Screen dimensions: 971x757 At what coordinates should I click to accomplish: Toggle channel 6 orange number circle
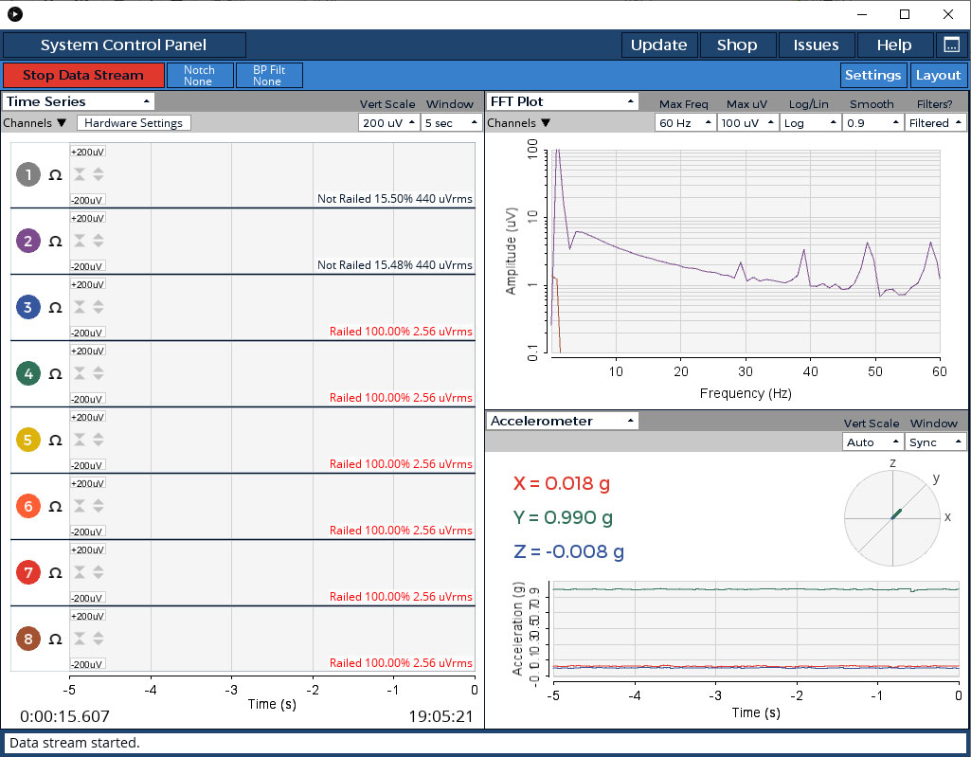(x=28, y=506)
